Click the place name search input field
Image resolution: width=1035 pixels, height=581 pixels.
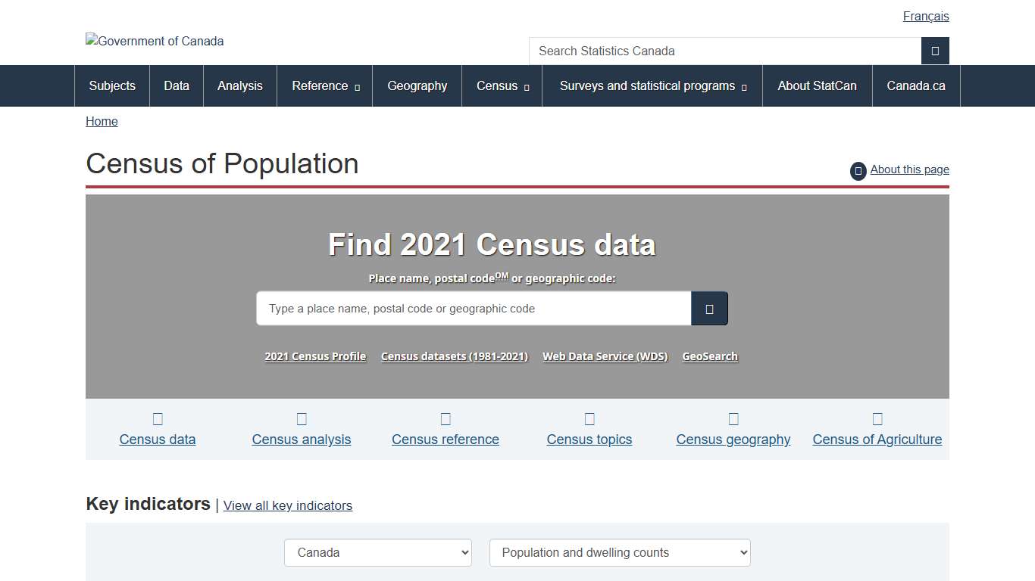pyautogui.click(x=473, y=309)
